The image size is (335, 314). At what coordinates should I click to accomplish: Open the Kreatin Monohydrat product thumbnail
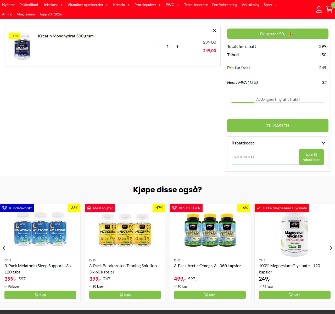(x=22, y=46)
